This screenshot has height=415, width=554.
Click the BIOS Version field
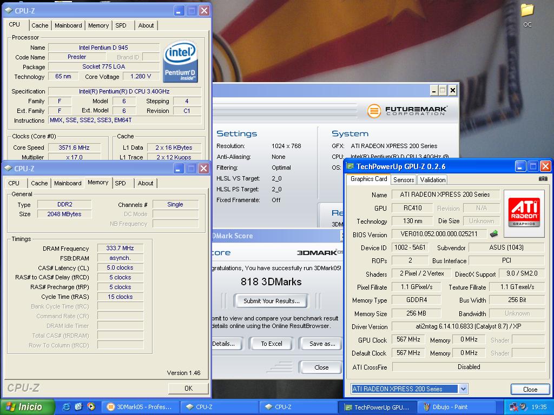[x=439, y=234]
